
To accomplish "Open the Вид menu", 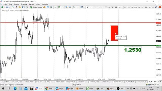I will (x=10, y=4).
